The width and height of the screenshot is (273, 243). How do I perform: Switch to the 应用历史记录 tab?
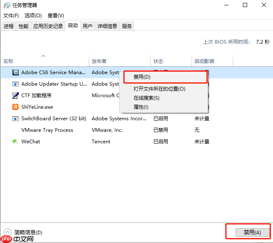click(48, 26)
